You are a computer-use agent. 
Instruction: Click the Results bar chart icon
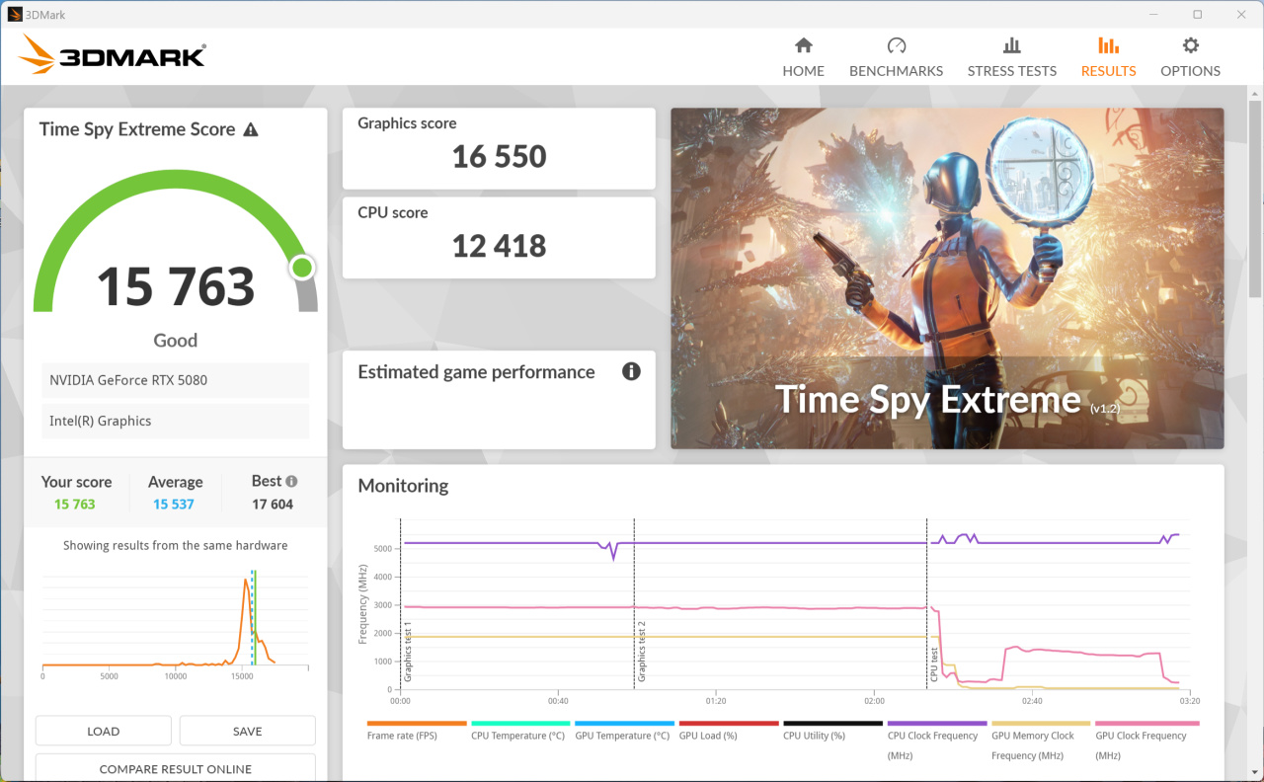coord(1108,45)
